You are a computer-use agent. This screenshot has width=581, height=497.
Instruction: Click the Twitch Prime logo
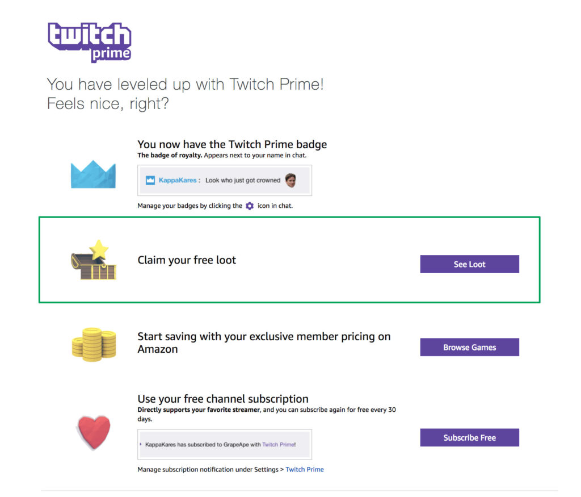(90, 41)
